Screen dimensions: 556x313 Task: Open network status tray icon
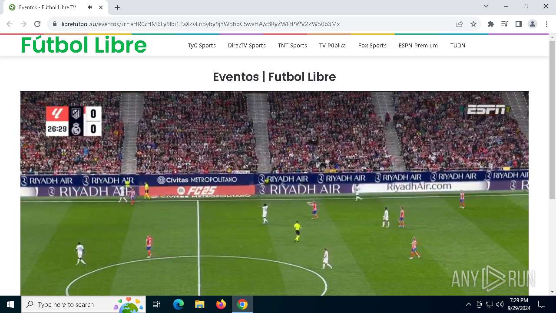tap(490, 304)
